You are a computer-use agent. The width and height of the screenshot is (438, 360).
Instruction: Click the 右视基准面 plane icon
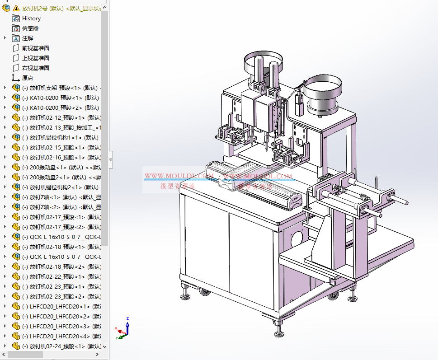tap(15, 68)
